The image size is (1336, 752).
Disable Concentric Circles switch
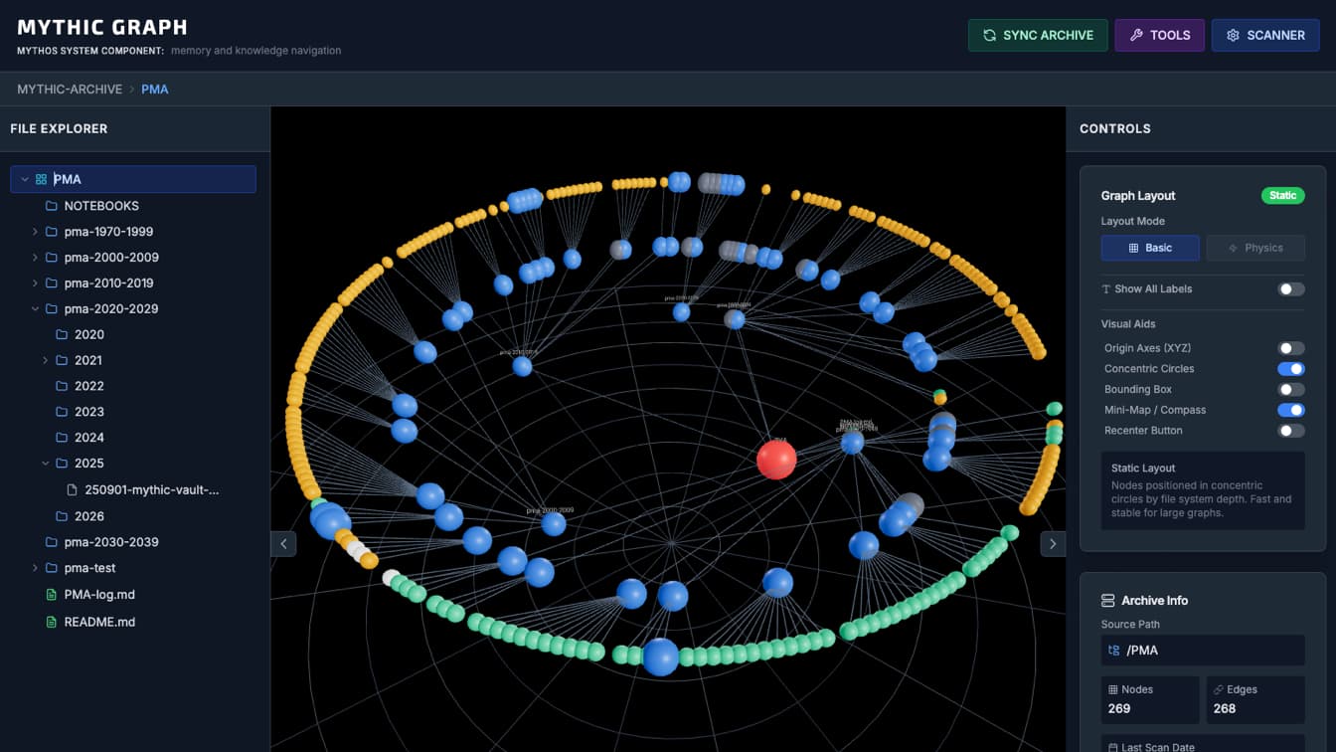1291,369
